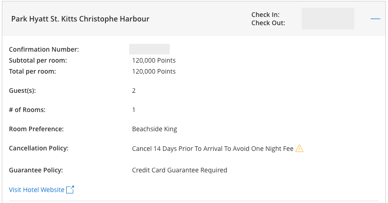388x203 pixels.
Task: Open the Visit Hotel Website link
Action: (x=37, y=190)
